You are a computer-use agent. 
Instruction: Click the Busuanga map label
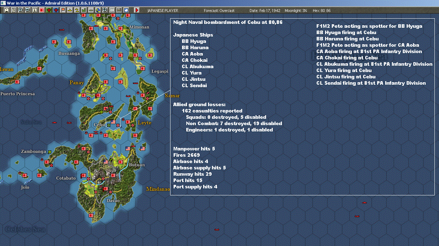click(69, 53)
